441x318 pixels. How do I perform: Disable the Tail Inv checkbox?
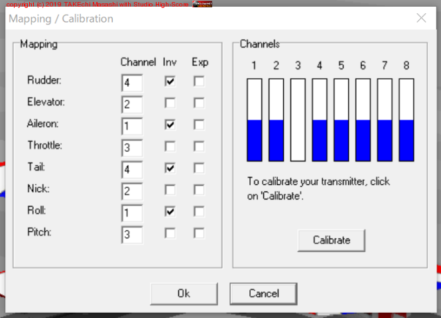pos(170,168)
